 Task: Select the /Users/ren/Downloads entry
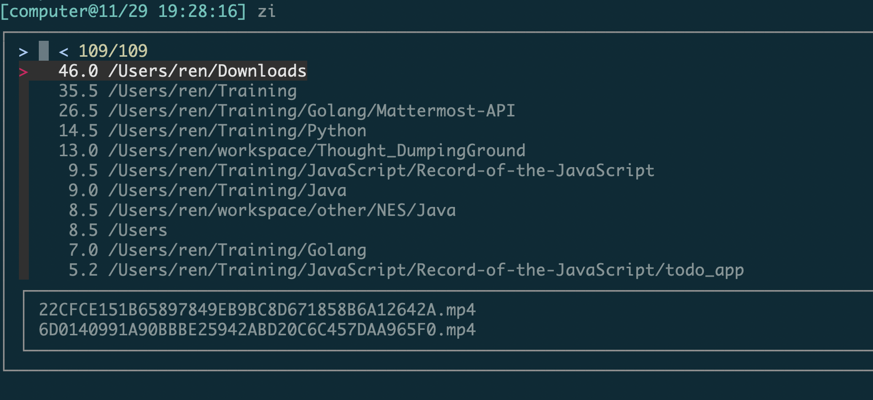pyautogui.click(x=207, y=71)
